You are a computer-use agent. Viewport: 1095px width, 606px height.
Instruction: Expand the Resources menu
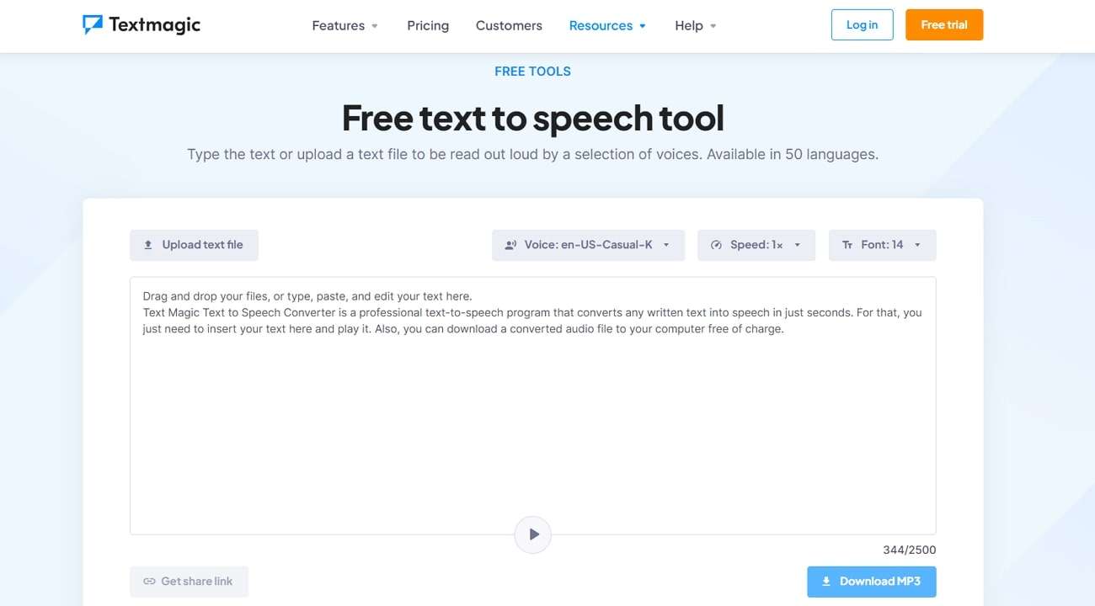607,25
